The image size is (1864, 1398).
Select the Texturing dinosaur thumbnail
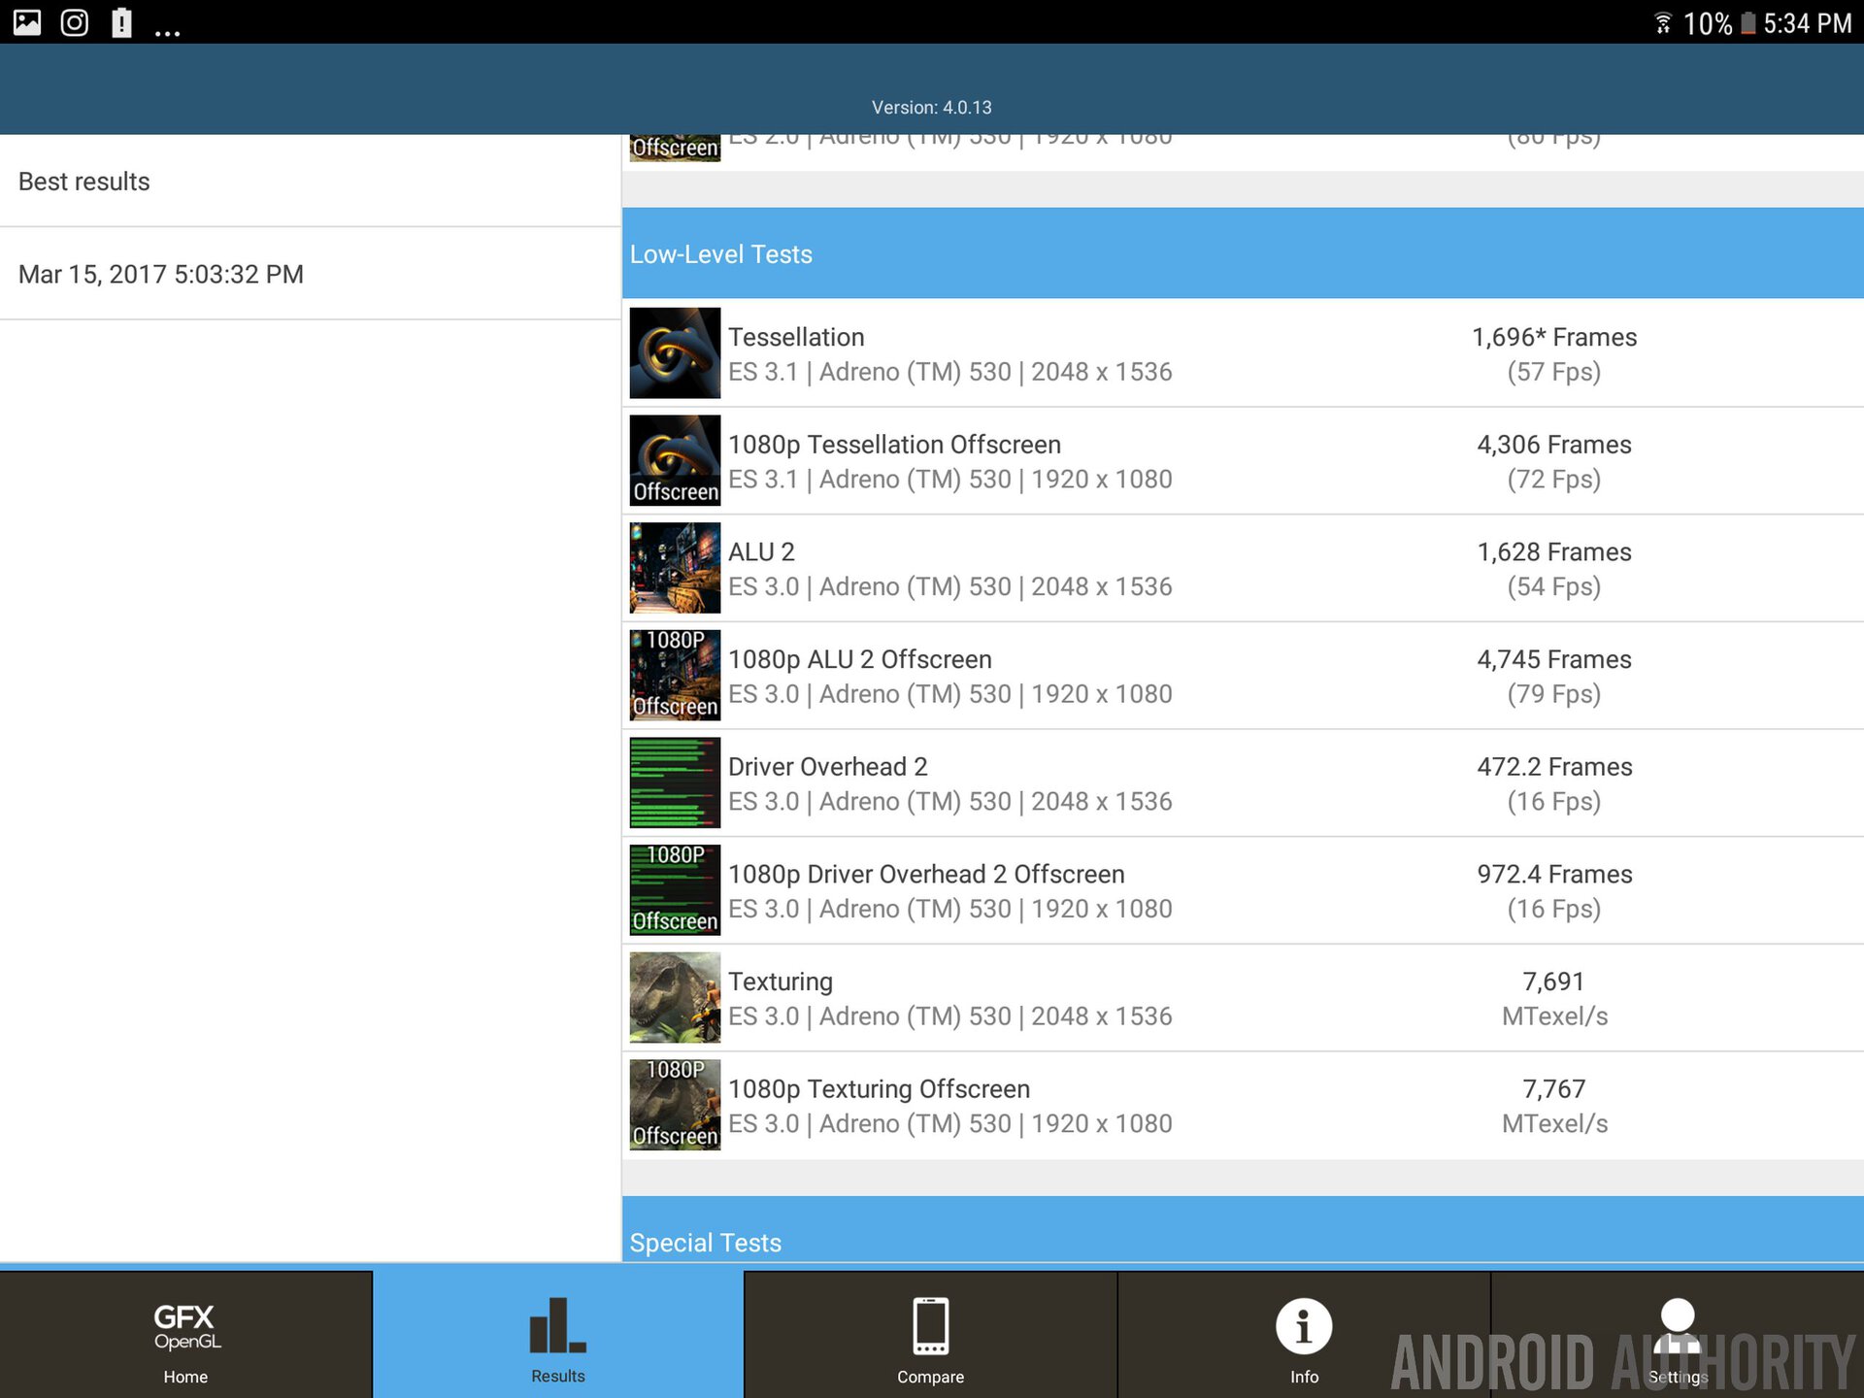675,998
